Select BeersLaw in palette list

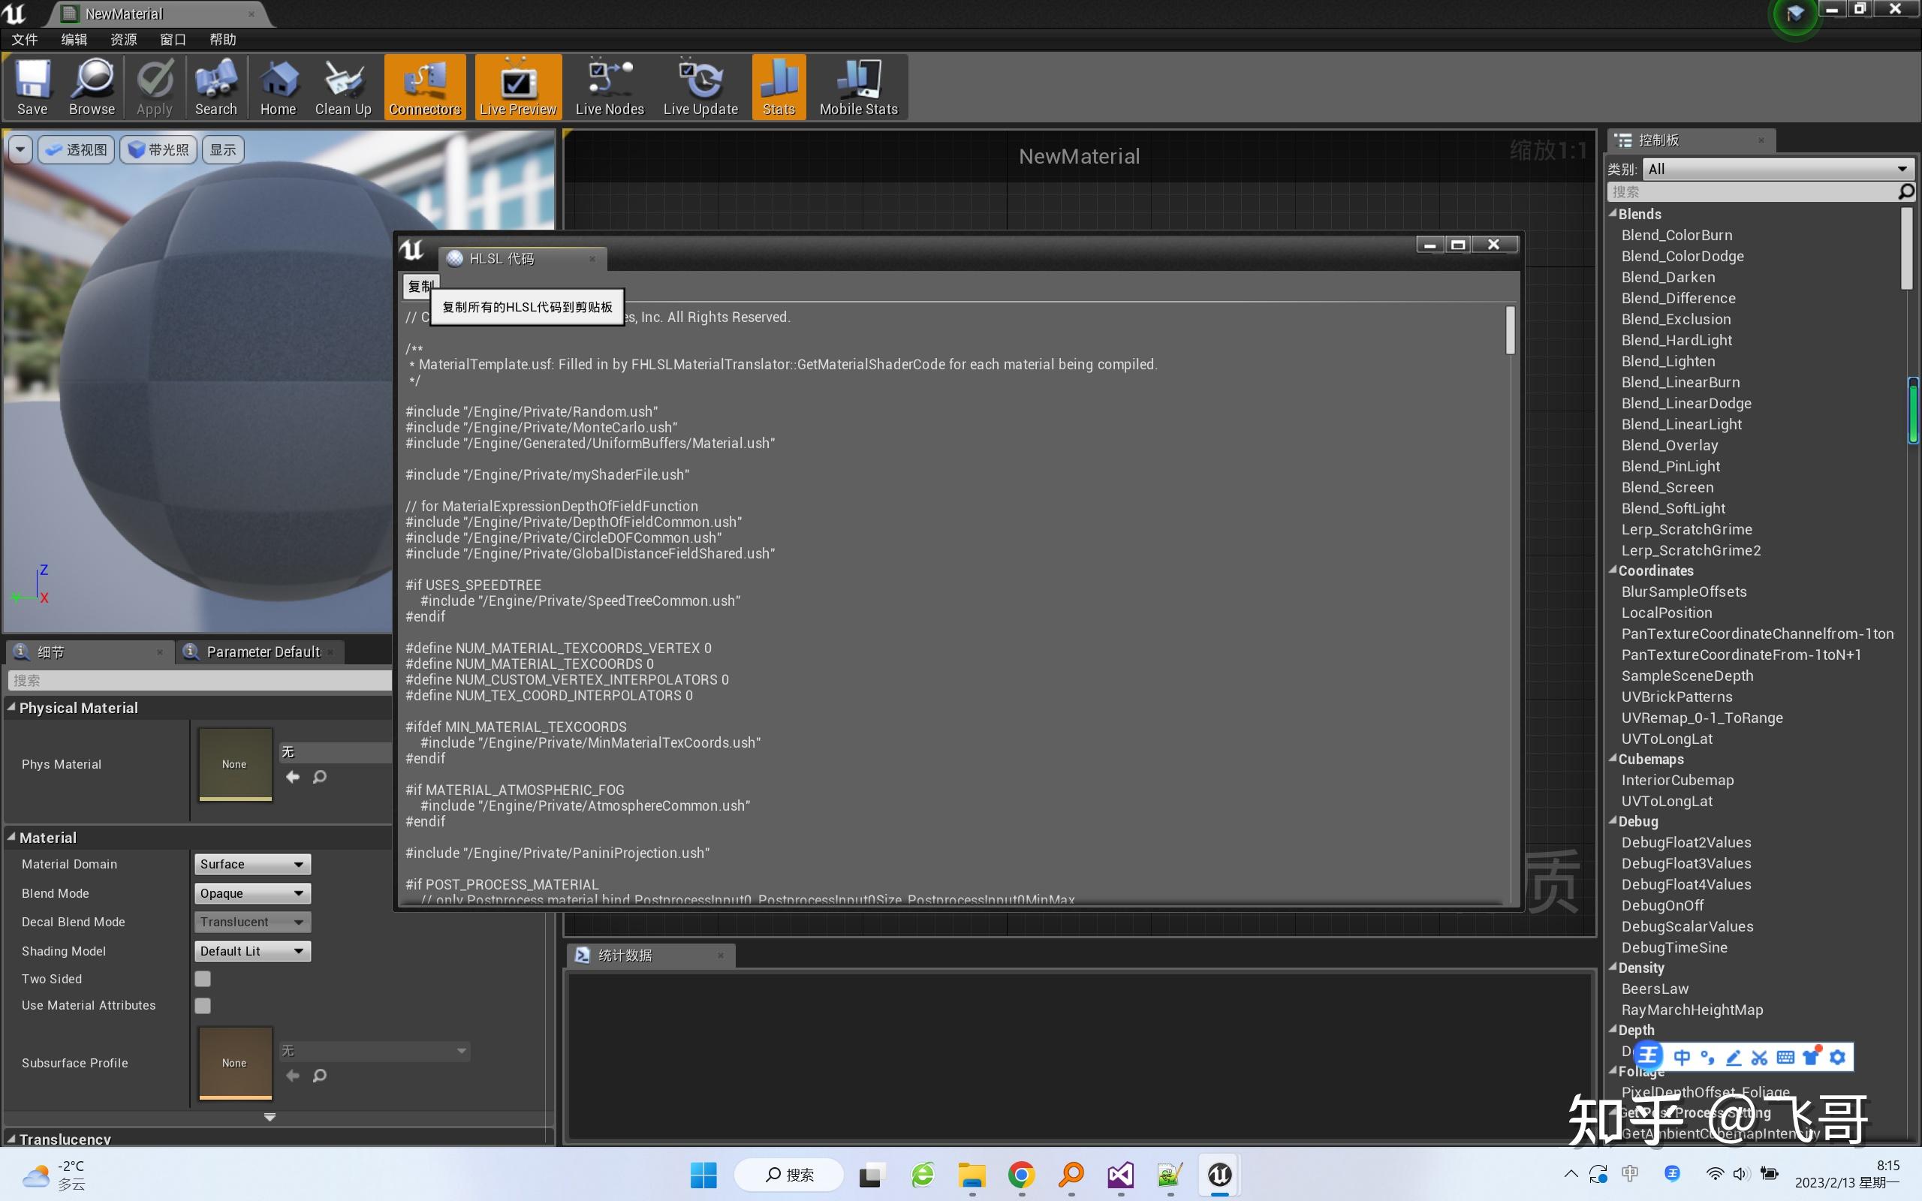(1655, 989)
